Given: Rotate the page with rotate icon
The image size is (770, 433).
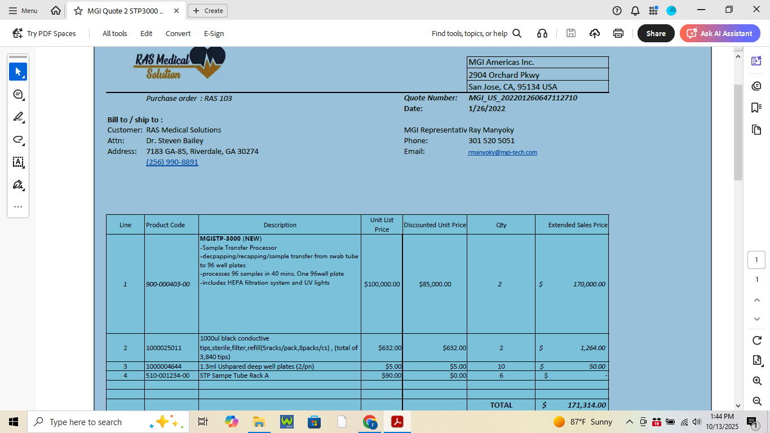Looking at the screenshot, I should (757, 340).
